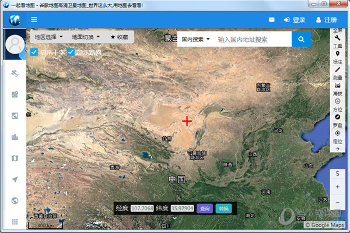Collapse the coordinate bar with the chevron

(175, 218)
